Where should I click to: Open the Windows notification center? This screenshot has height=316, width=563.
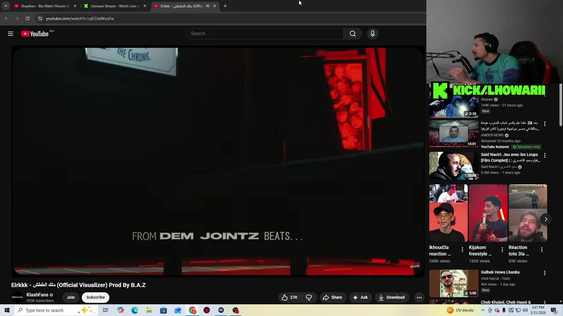pos(554,310)
